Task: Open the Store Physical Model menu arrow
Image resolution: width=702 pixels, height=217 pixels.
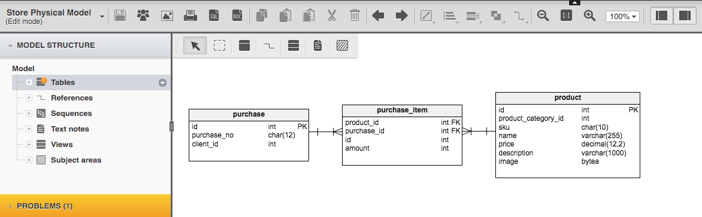Action: [x=102, y=17]
